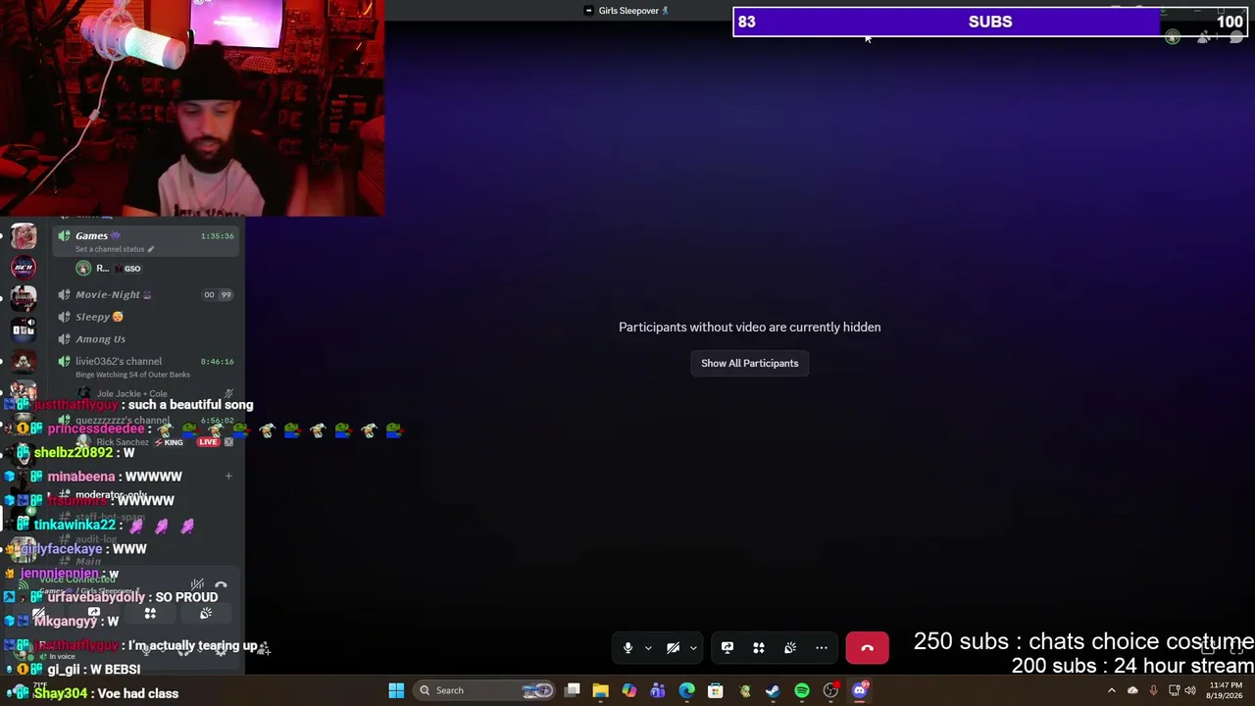Edit channel status pencil icon under Games

150,249
